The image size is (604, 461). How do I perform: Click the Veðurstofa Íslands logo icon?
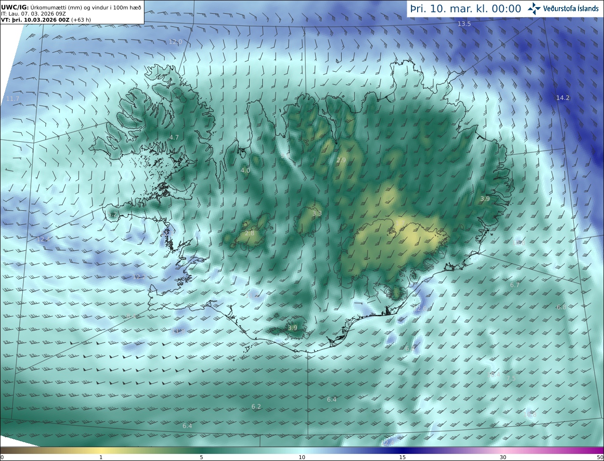534,8
